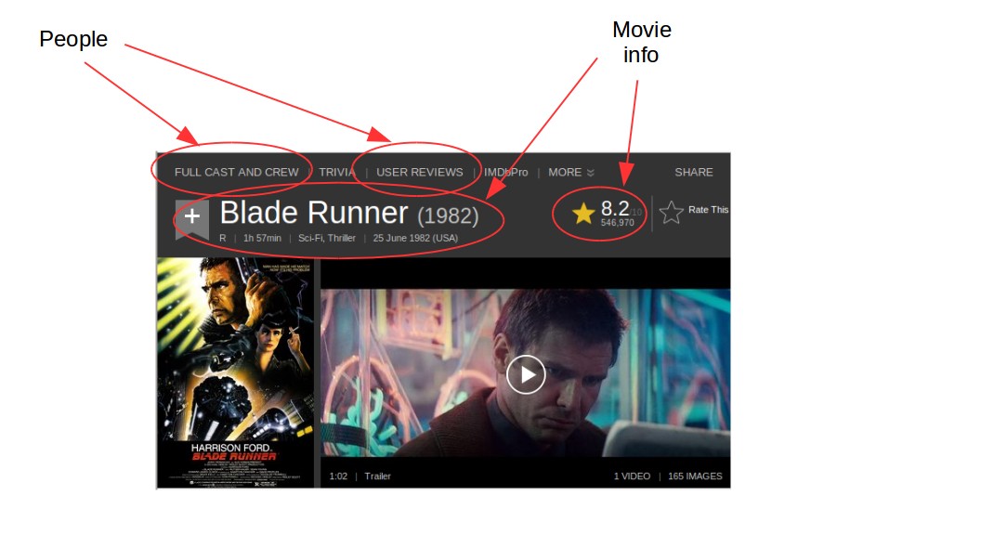Open the FULL CAST AND CREW page
Image resolution: width=981 pixels, height=535 pixels.
click(237, 172)
